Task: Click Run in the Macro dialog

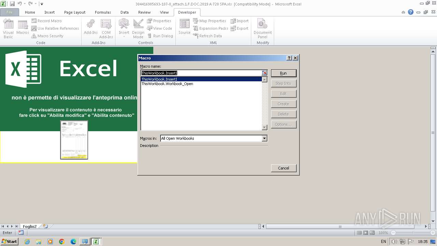Action: (283, 73)
